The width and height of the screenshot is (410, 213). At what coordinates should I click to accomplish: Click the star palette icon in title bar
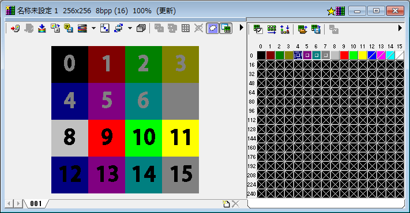coord(336,11)
